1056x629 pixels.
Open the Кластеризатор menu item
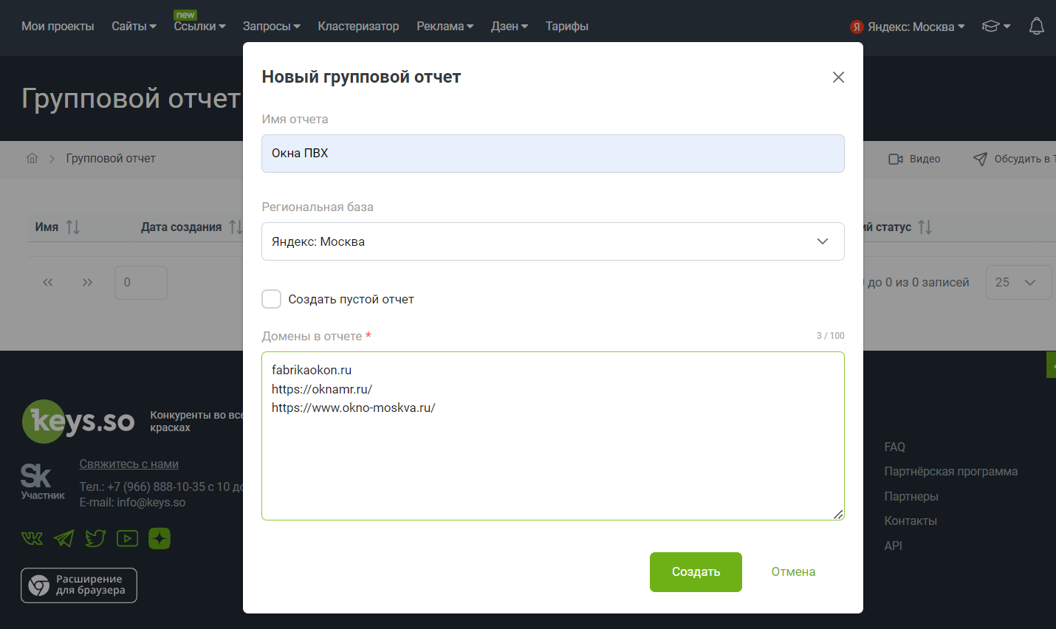tap(358, 27)
